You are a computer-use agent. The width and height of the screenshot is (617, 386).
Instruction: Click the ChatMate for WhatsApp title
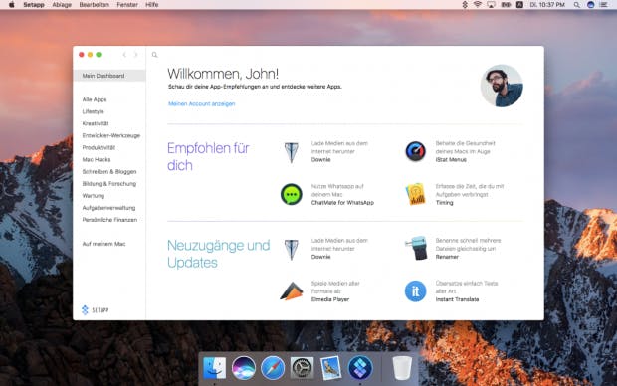[342, 203]
